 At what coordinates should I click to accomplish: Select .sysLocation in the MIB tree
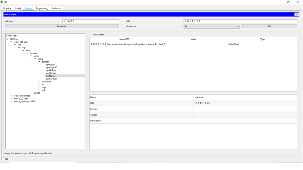coord(51,79)
